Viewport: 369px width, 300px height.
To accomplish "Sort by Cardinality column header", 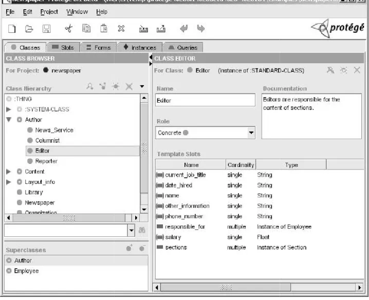I will [x=241, y=165].
